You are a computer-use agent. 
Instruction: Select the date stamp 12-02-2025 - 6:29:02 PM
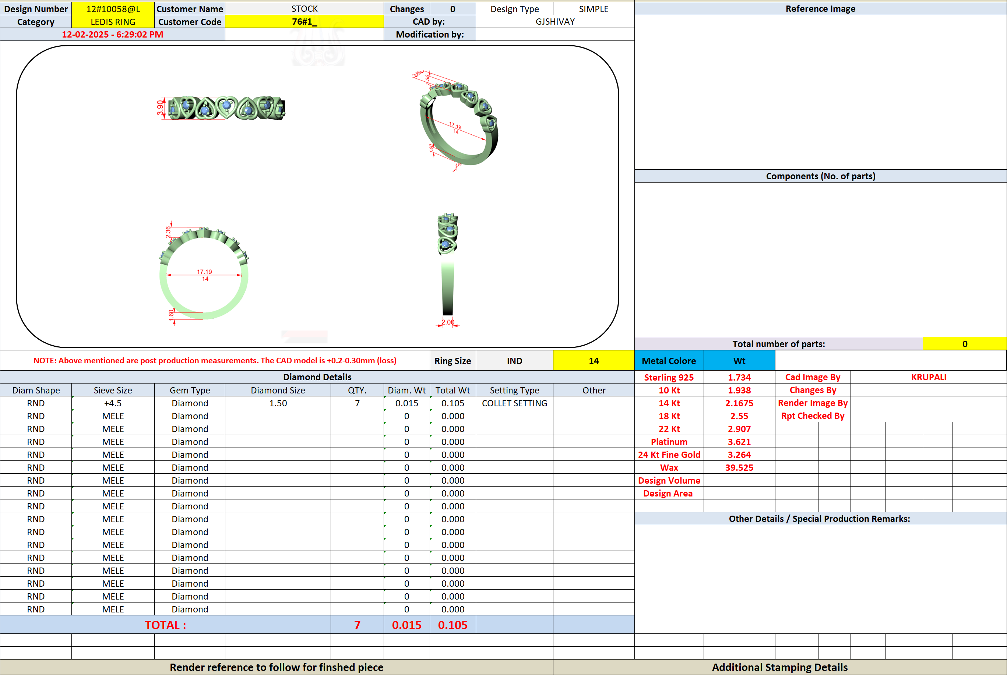pos(112,35)
